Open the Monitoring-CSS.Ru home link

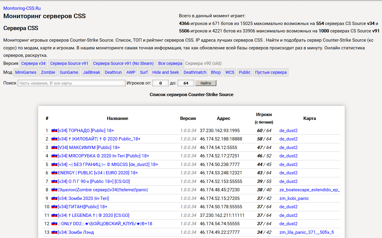click(x=22, y=8)
